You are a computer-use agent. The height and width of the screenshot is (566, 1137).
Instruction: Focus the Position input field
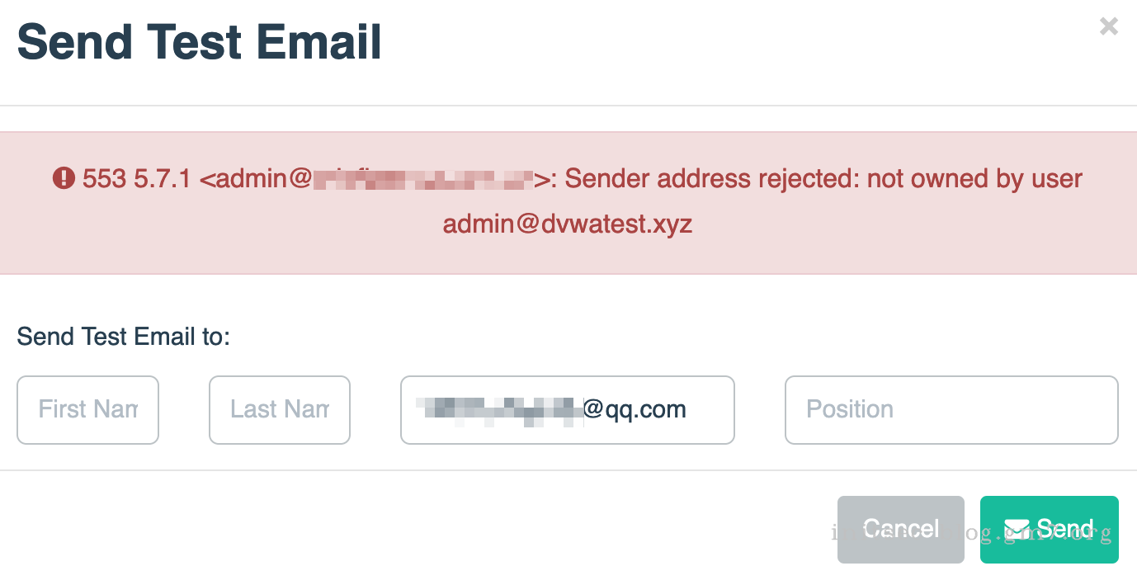tap(951, 410)
